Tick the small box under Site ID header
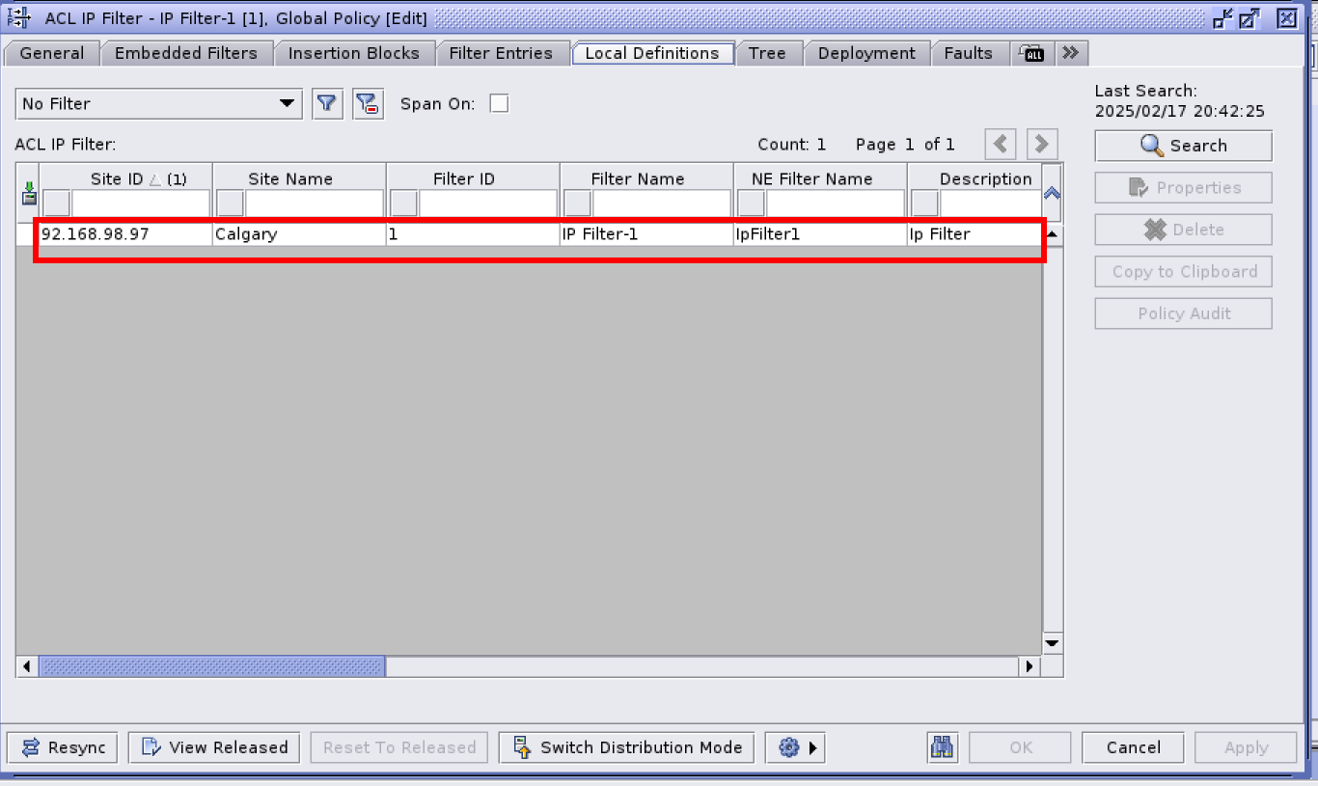The image size is (1318, 786). 57,203
